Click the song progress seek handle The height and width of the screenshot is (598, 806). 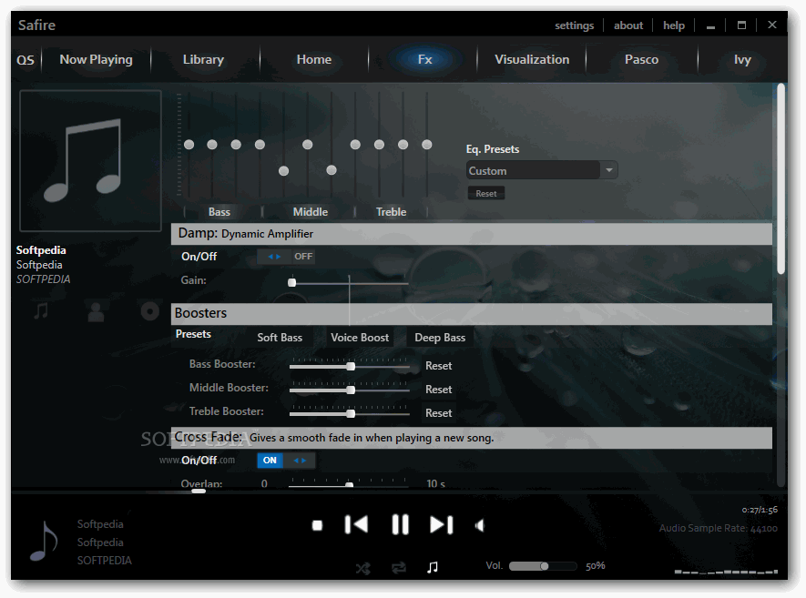(199, 492)
